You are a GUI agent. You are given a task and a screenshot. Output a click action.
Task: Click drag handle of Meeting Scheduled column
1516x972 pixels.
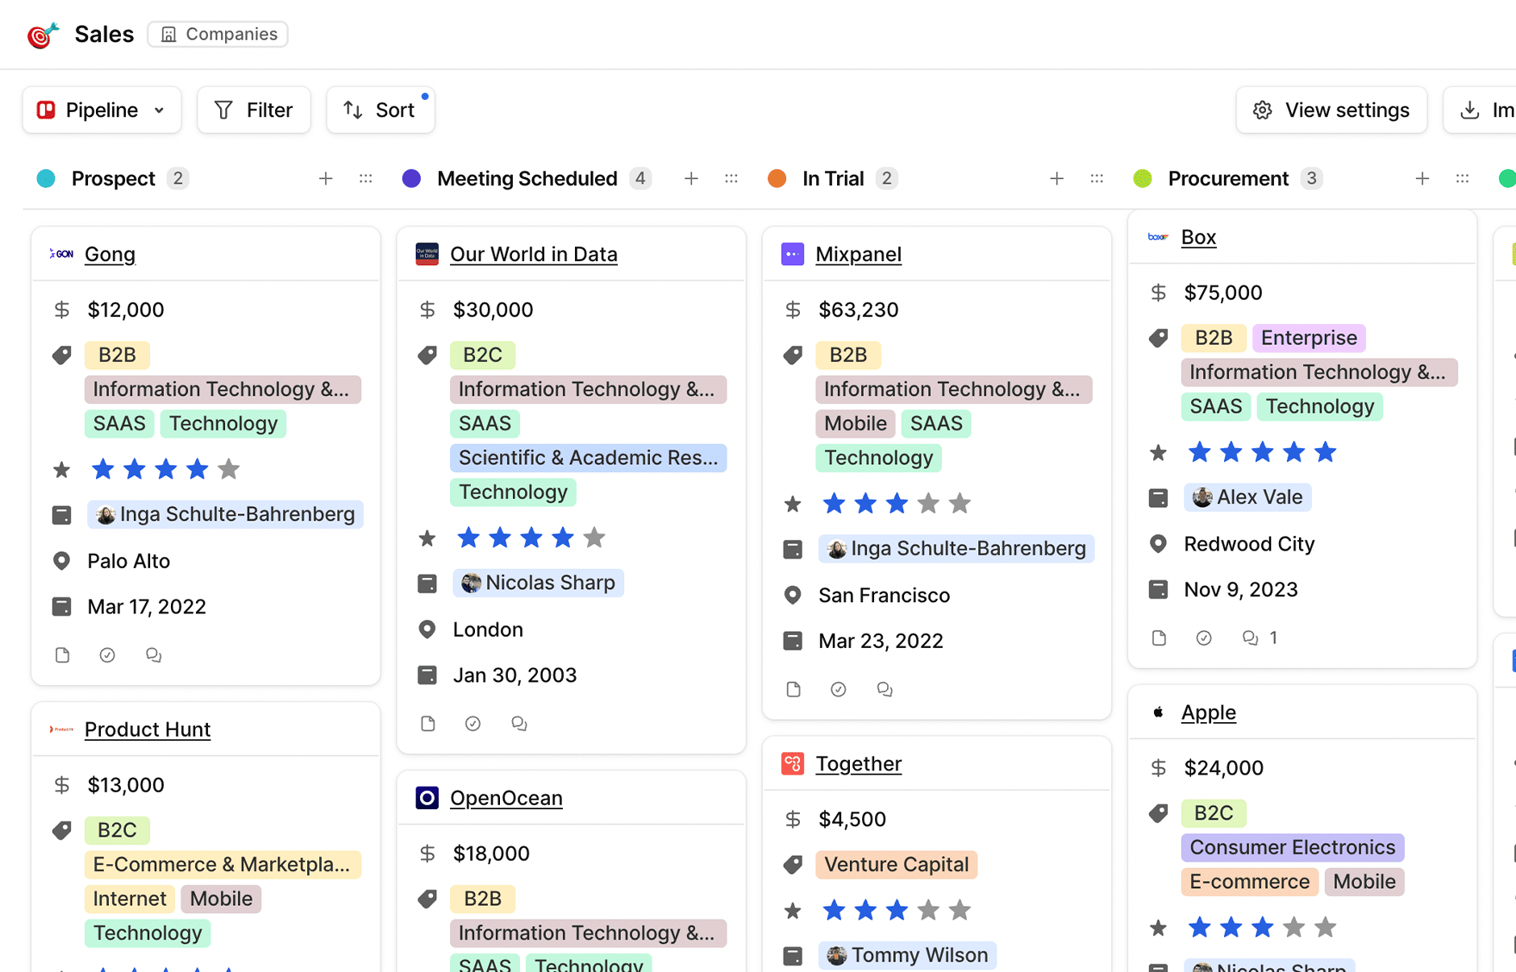point(731,178)
